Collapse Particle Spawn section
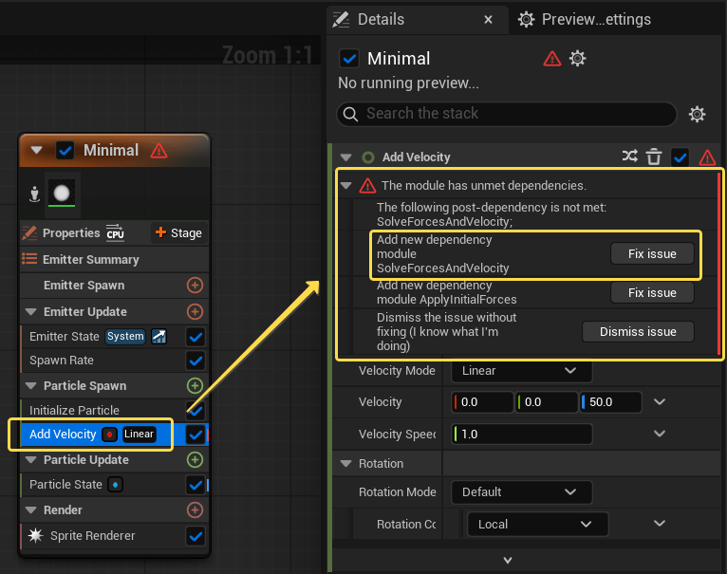727x574 pixels. click(31, 386)
